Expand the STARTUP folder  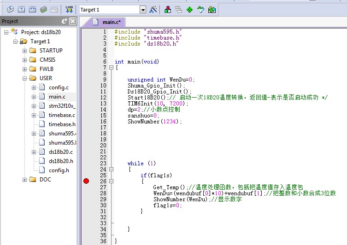pos(24,51)
